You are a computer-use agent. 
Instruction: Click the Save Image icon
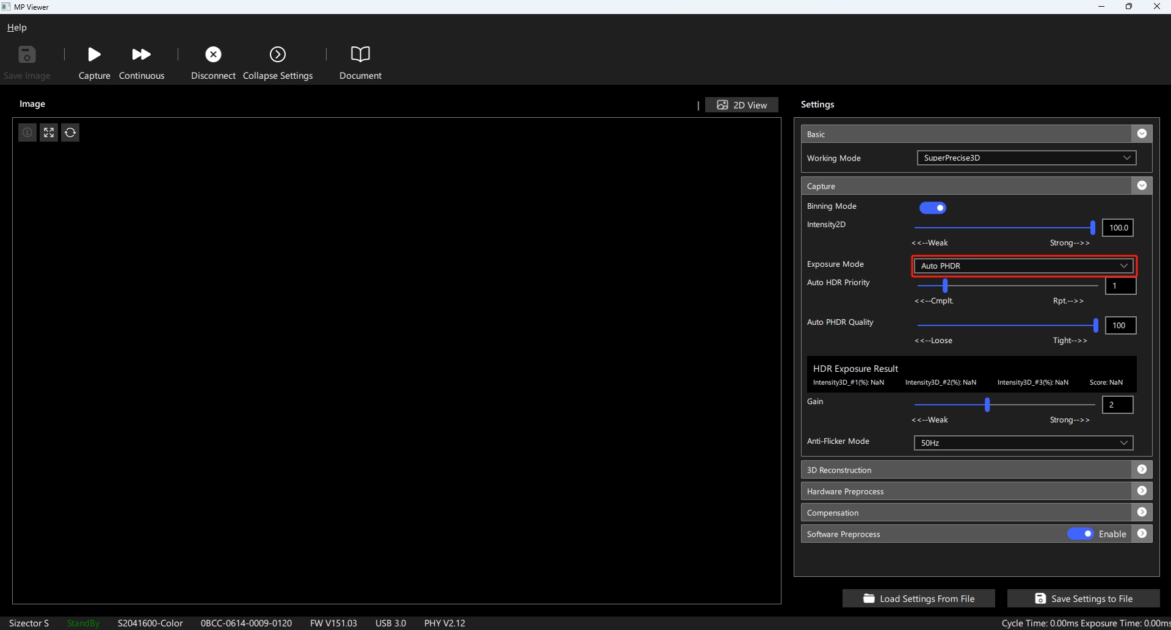pyautogui.click(x=27, y=54)
